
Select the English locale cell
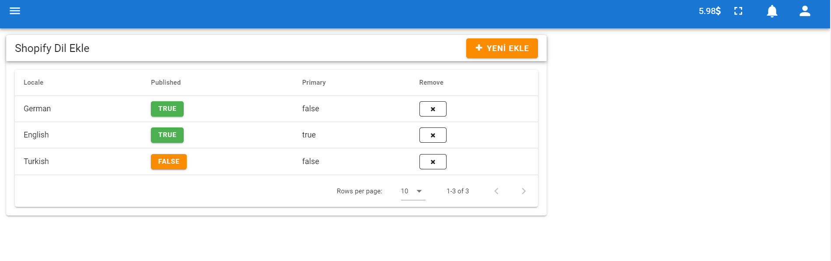point(36,135)
